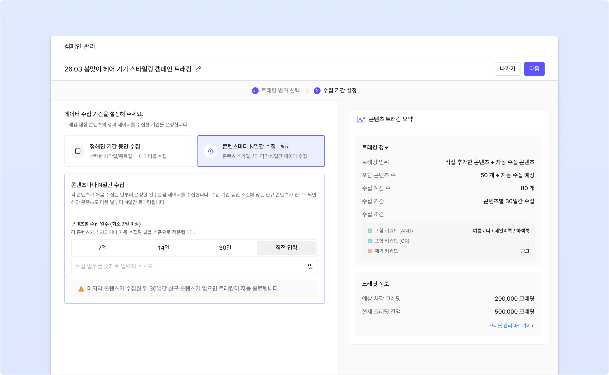Click the 여름코디 / 데일리룩 / 하객룩 keywords
This screenshot has height=375, width=609.
click(x=501, y=231)
